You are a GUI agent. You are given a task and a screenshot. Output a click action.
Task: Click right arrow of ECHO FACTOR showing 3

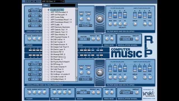pyautogui.click(x=88, y=39)
